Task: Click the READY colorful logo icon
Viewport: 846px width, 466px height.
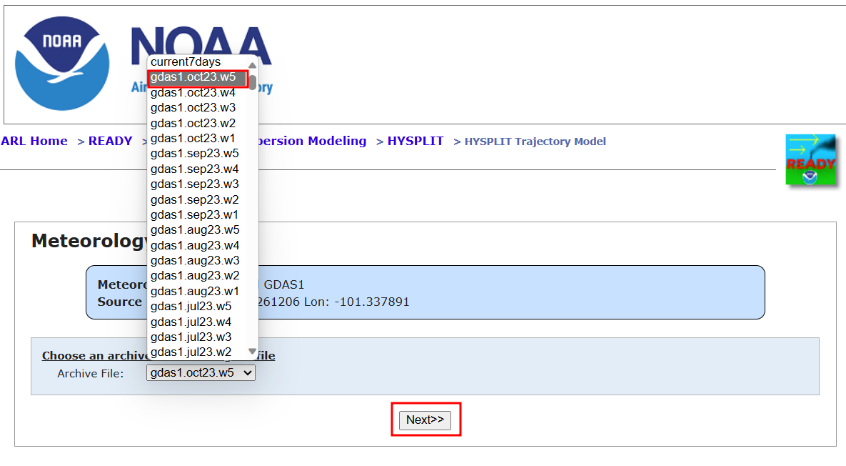Action: pyautogui.click(x=811, y=160)
